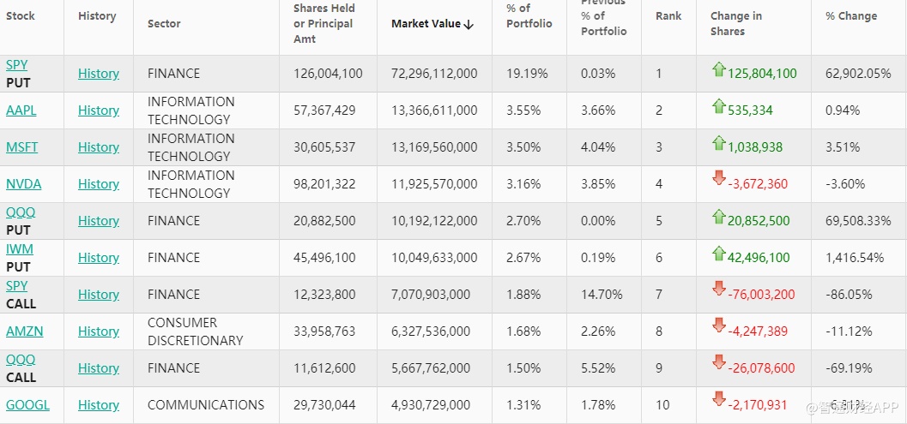Viewport: 907px width, 424px height.
Task: Open History for the MSFT row
Action: (99, 147)
